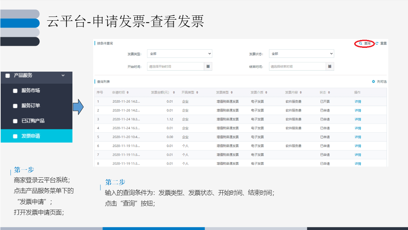Select 已订购产品 in the sidebar
The image size is (408, 230).
coord(37,121)
